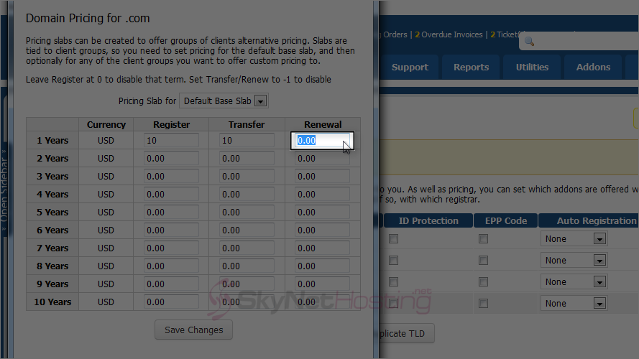Focus 4 Years Transfer field
639x359 pixels.
pyautogui.click(x=247, y=194)
